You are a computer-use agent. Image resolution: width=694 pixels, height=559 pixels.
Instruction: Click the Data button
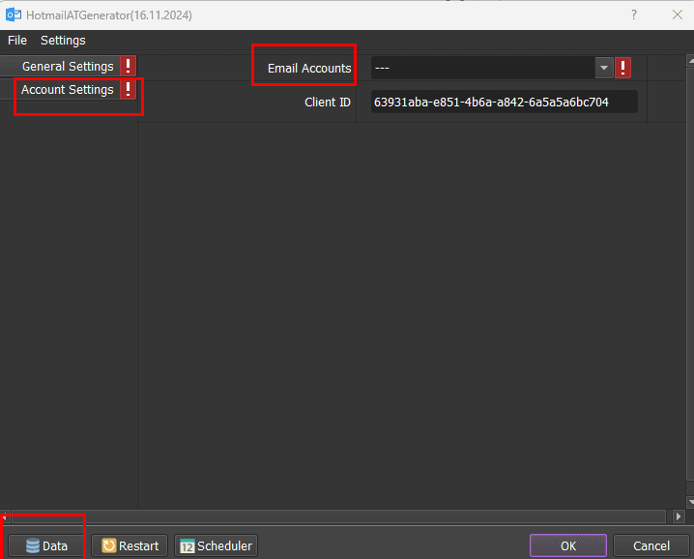pos(46,545)
